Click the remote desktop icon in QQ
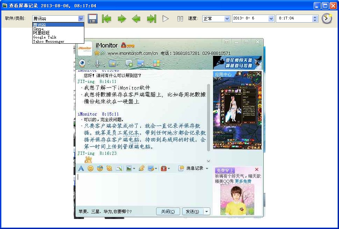The height and width of the screenshot is (229, 339). 141,63
